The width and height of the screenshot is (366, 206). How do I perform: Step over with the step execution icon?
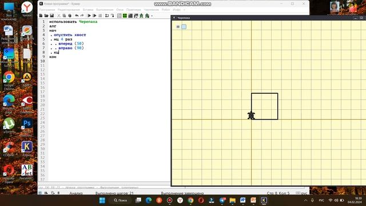coord(107,15)
